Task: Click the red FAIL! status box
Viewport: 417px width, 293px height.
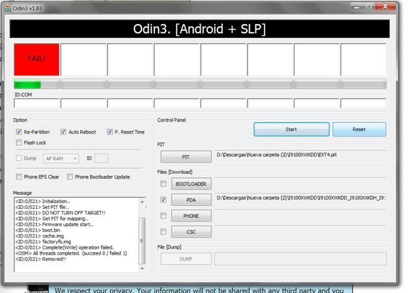Action: pos(36,59)
